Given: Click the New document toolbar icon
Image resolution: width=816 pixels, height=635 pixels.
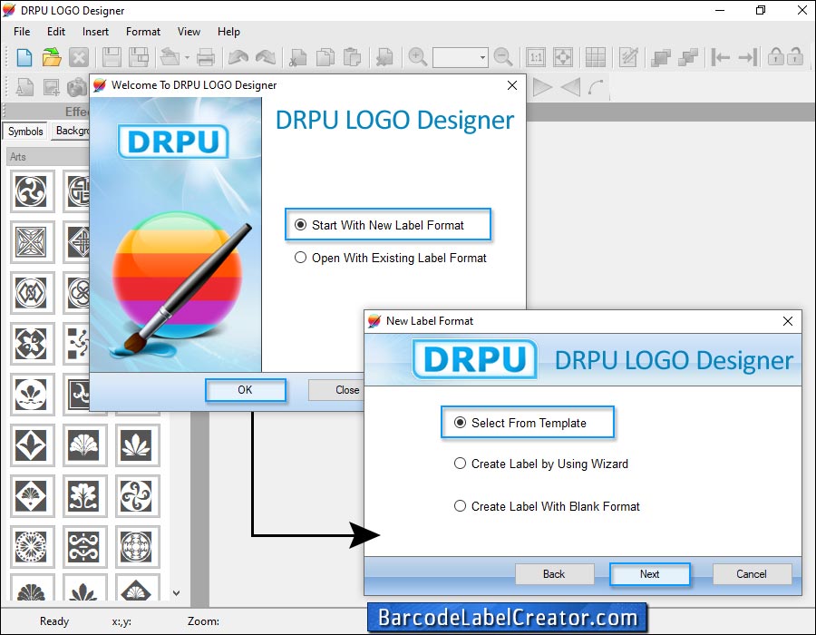Looking at the screenshot, I should coord(24,57).
